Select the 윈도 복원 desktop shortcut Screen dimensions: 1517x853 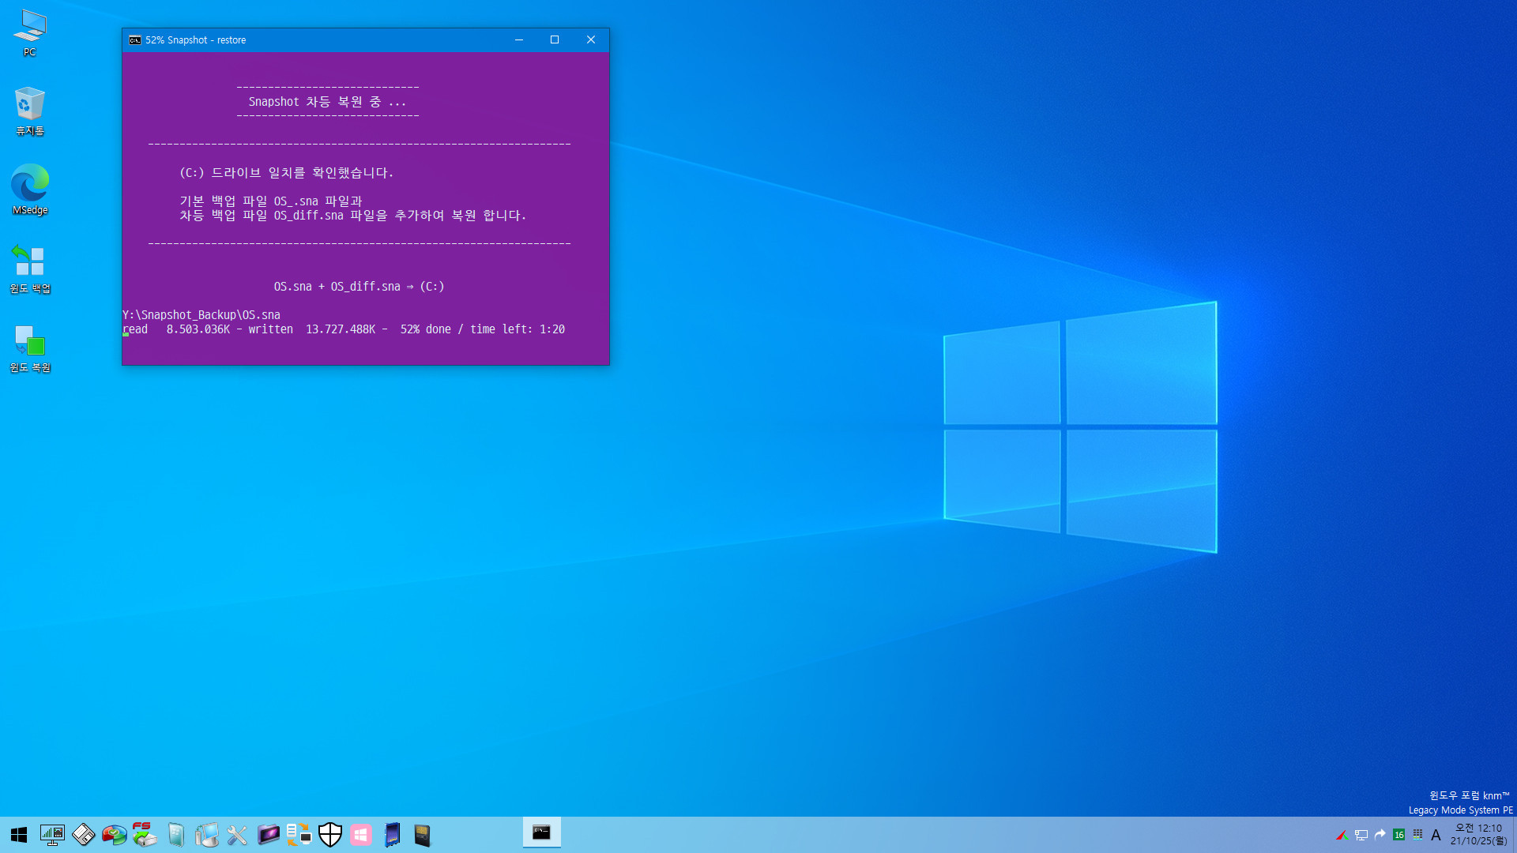tap(30, 348)
